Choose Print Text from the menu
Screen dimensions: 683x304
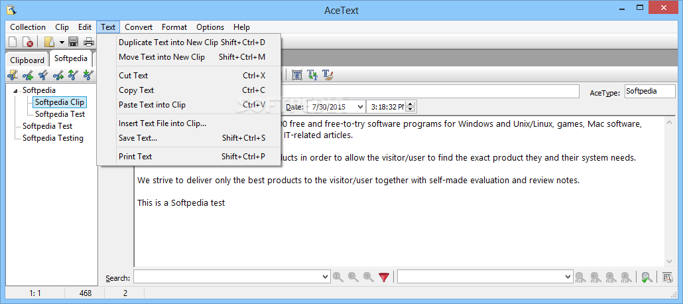click(x=189, y=156)
